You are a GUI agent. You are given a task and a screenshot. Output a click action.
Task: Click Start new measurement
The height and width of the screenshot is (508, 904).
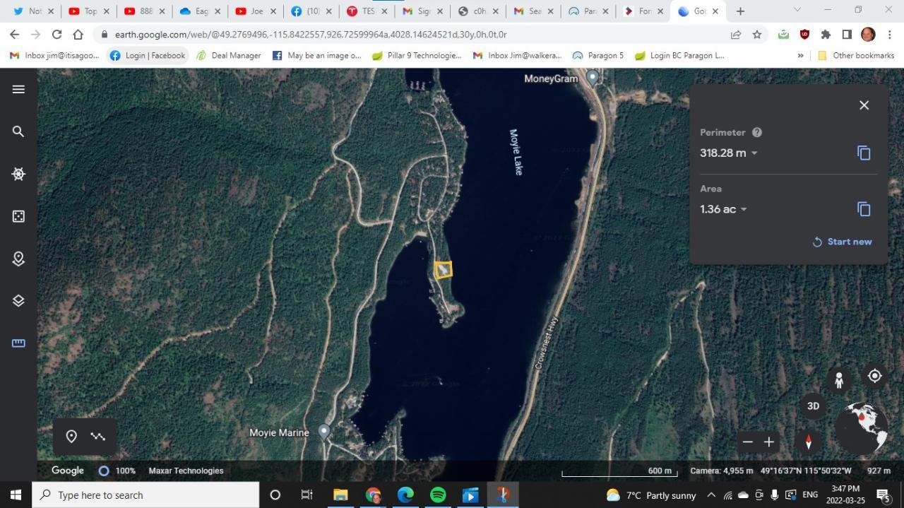[842, 242]
